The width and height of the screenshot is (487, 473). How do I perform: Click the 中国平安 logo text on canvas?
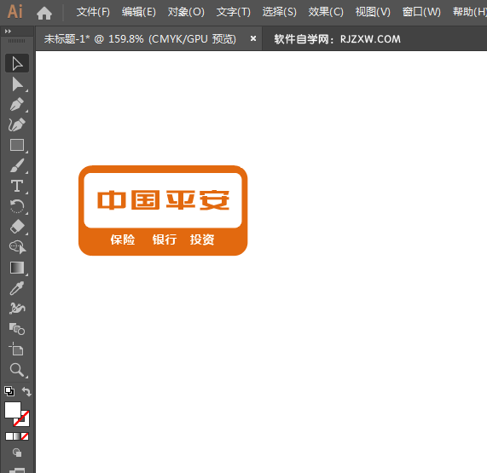tap(164, 200)
